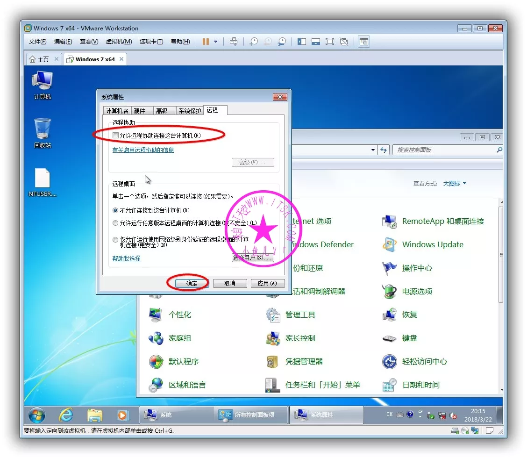Select 不允许连接到这台计算机 radio button
The image size is (527, 458).
coord(115,211)
